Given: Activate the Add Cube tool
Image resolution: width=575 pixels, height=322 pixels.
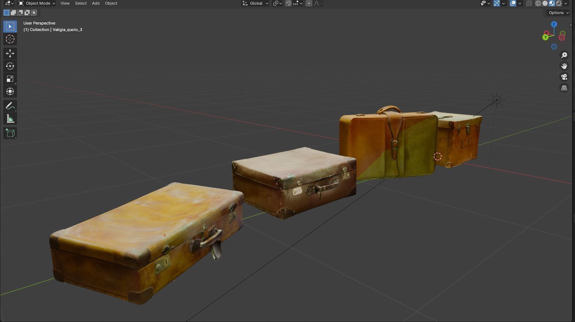Looking at the screenshot, I should point(10,133).
